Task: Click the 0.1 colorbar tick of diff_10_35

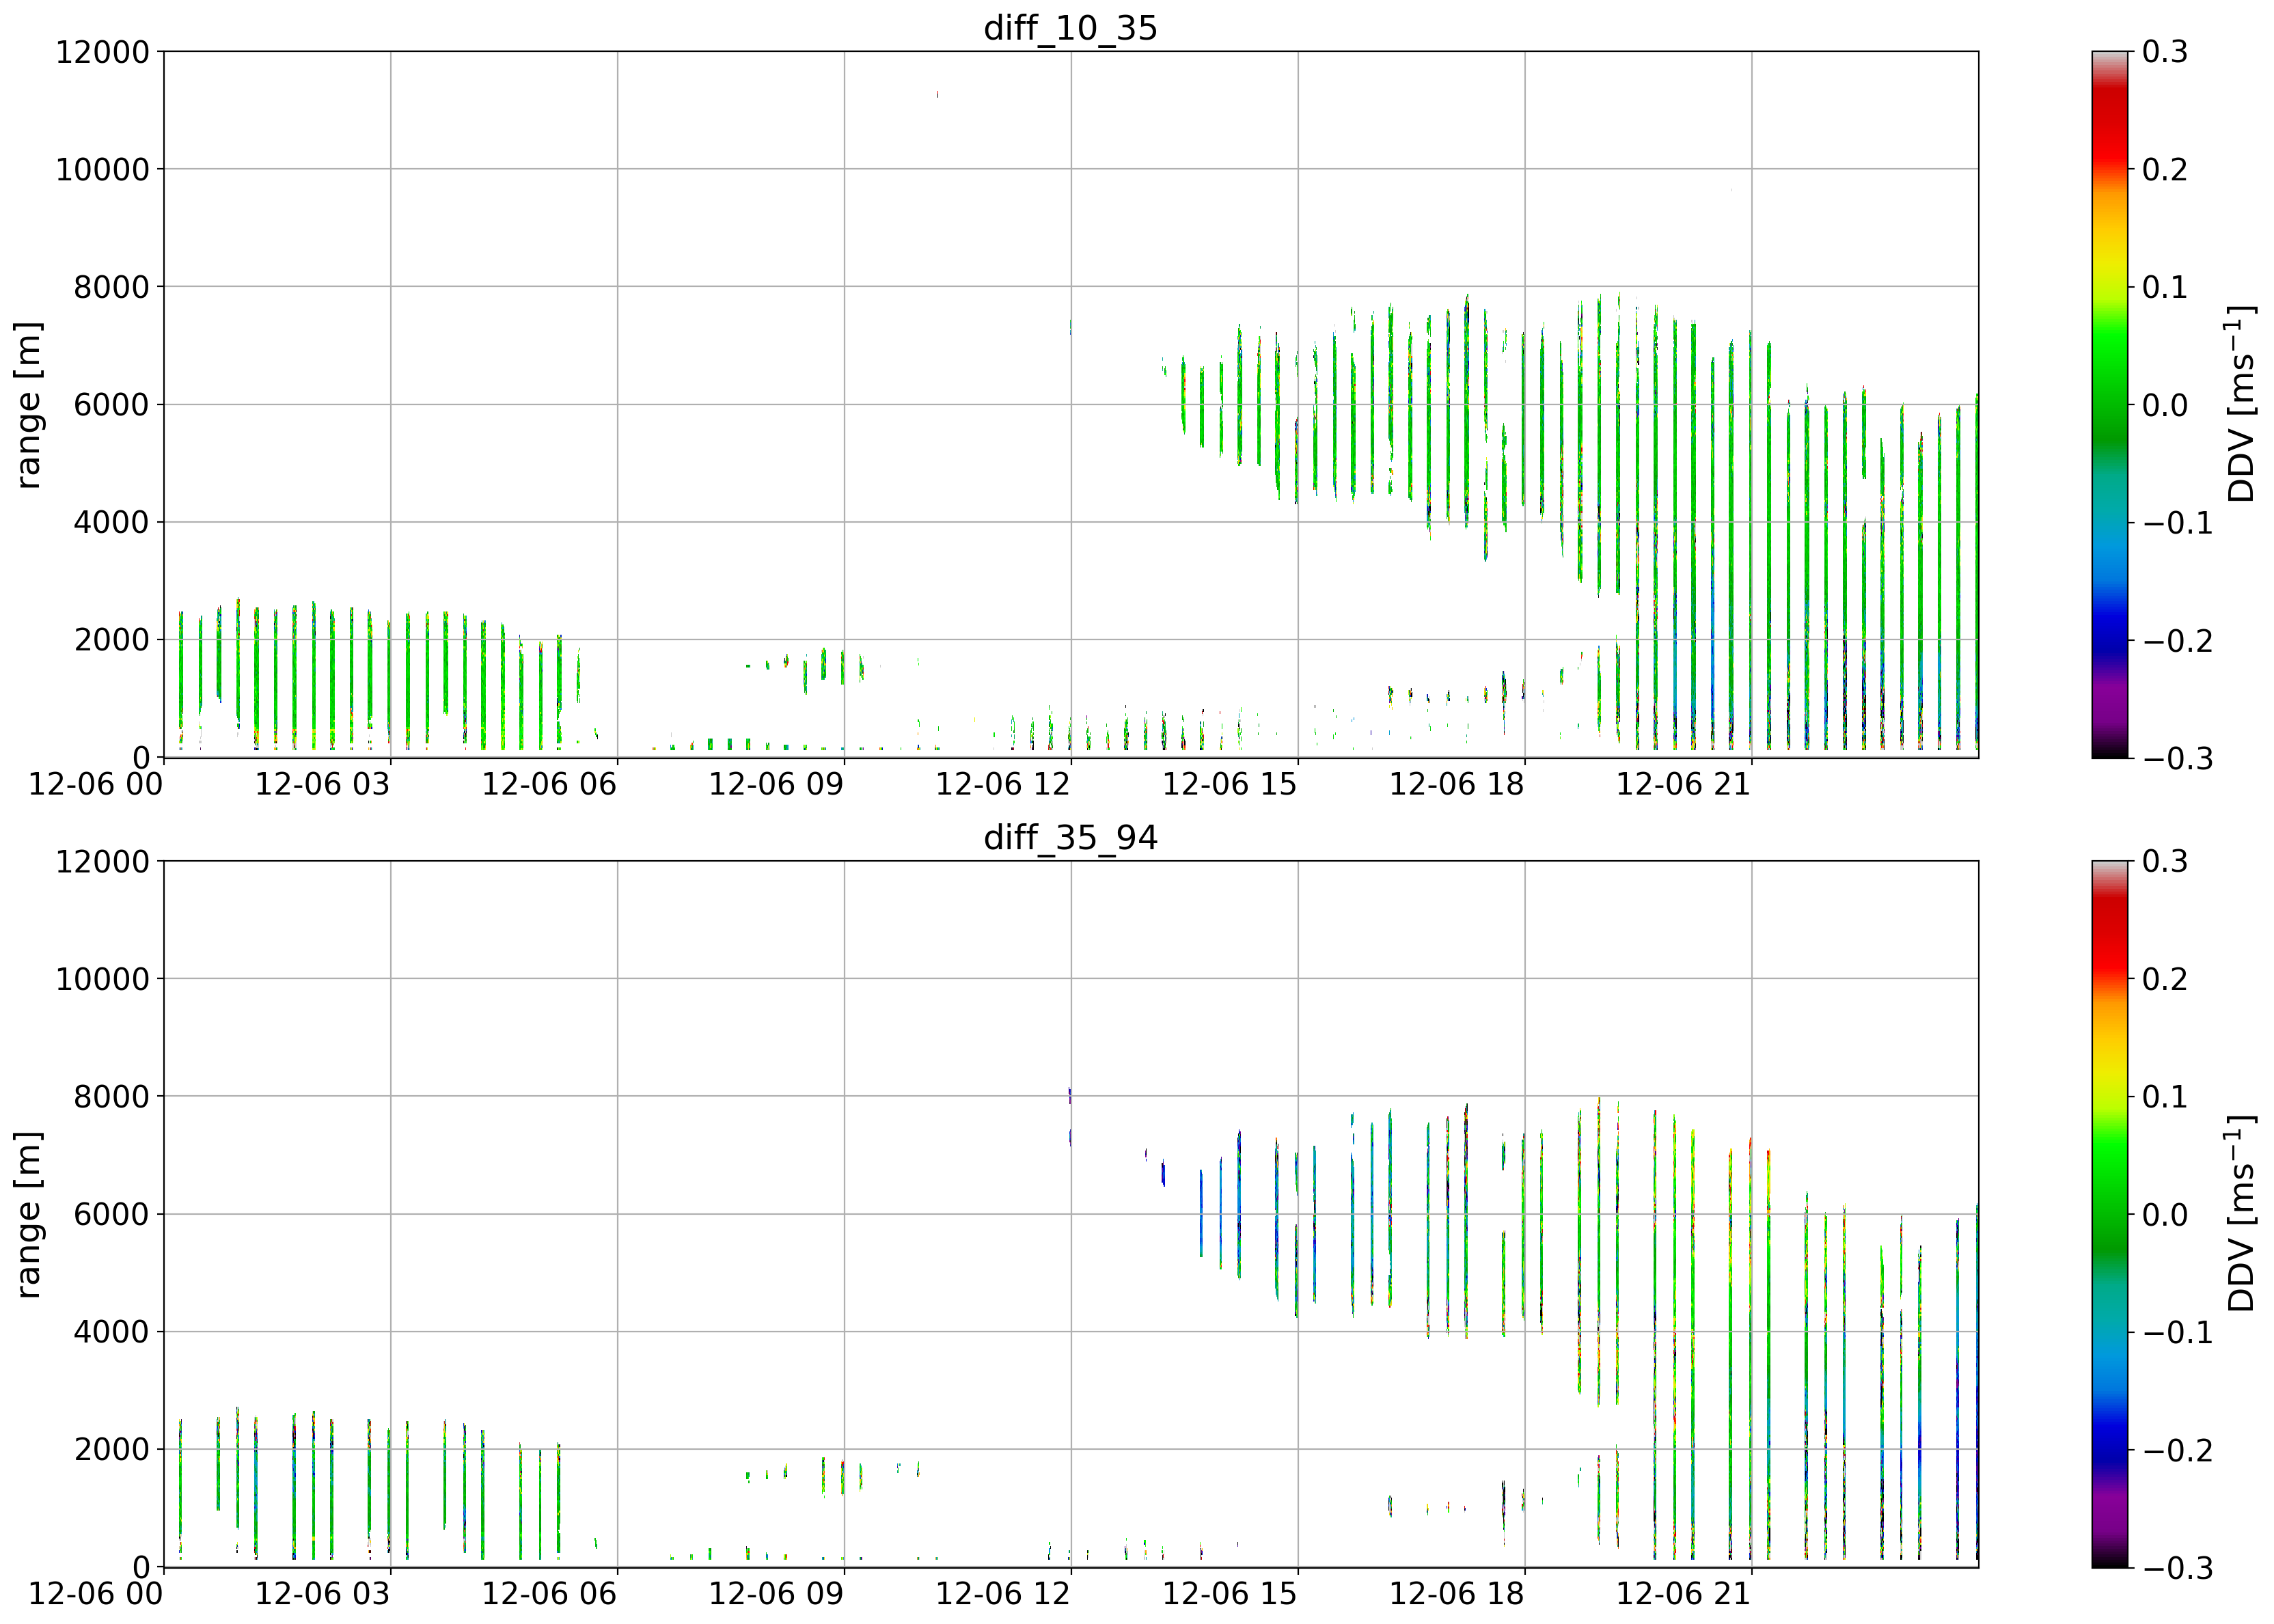Action: coord(2165,288)
